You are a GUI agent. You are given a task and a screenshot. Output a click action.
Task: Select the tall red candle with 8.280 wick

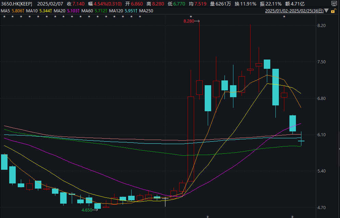click(199, 88)
